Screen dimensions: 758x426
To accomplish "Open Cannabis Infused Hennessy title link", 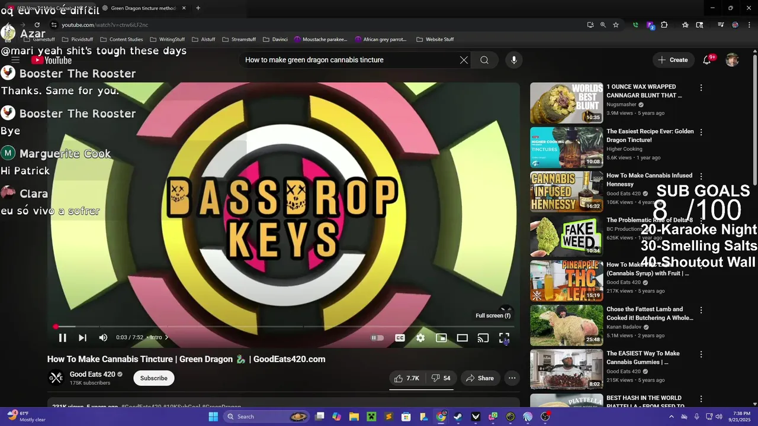I will (x=649, y=180).
